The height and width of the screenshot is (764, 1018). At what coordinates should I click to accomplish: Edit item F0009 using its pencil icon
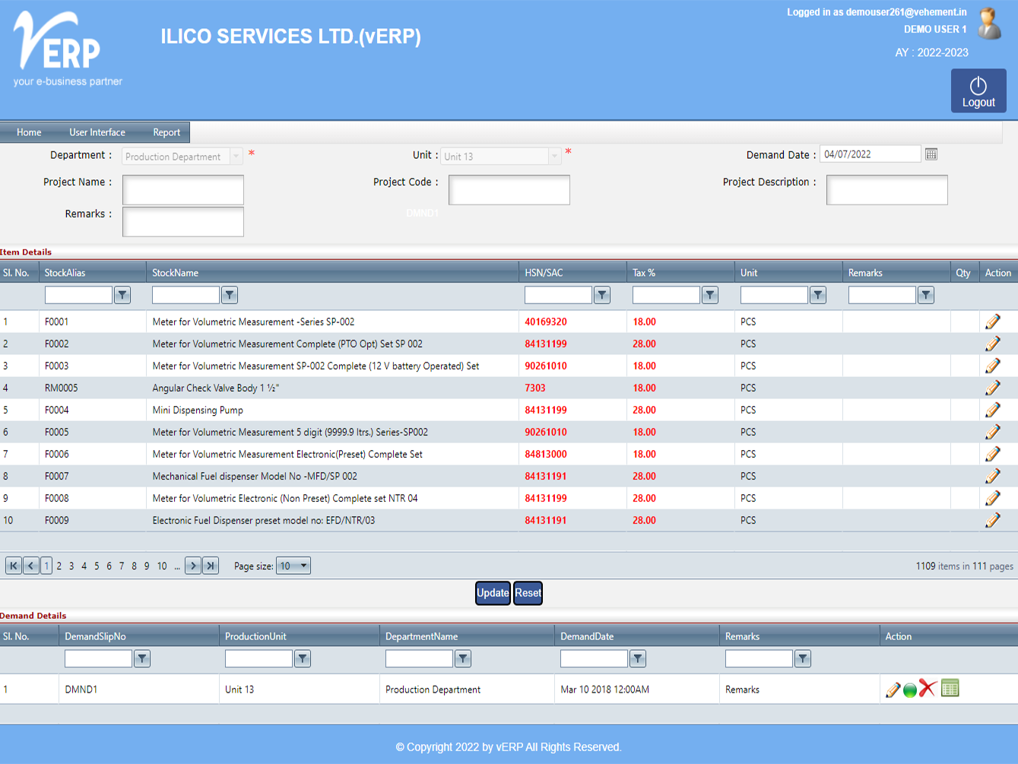[x=992, y=520]
